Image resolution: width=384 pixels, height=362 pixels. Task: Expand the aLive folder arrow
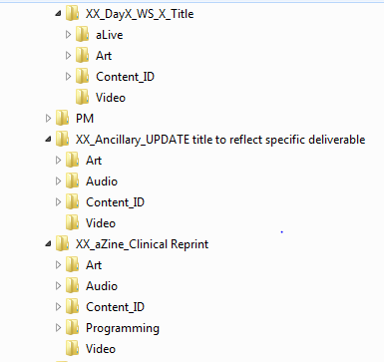[68, 35]
